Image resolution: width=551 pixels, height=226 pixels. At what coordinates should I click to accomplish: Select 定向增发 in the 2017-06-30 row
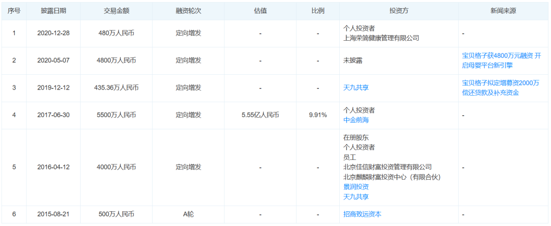coord(189,115)
